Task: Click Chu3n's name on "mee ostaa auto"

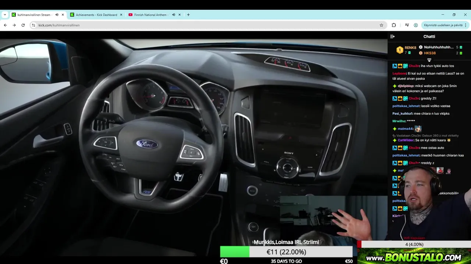Action: coord(414,148)
